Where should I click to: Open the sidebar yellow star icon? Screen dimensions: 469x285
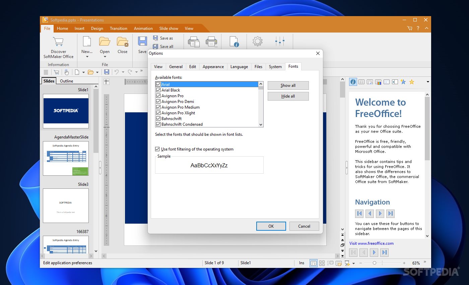click(412, 82)
